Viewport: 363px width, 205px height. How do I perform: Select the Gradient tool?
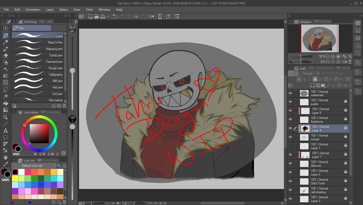5,110
